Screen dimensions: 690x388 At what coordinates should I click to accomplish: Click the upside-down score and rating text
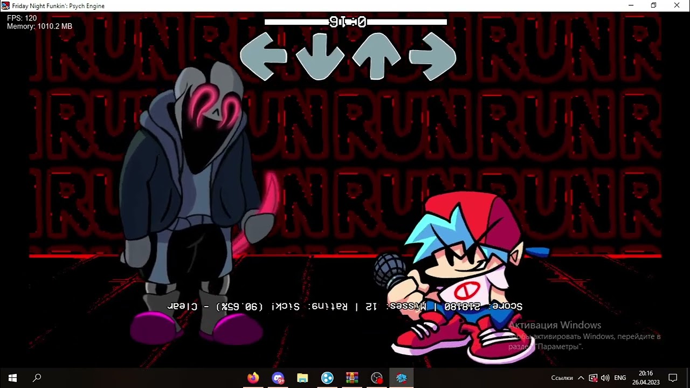[x=345, y=307]
